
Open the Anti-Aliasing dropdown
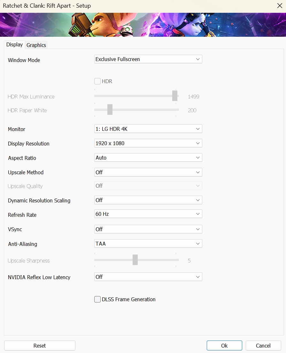(x=148, y=244)
